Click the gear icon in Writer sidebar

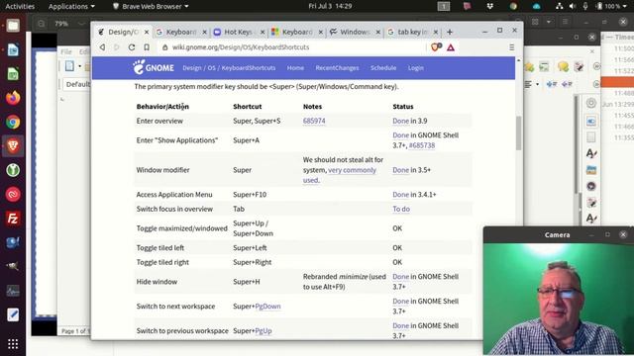[591, 103]
